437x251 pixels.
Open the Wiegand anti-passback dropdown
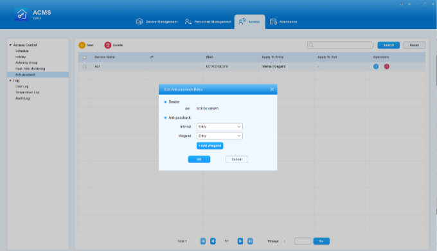220,136
